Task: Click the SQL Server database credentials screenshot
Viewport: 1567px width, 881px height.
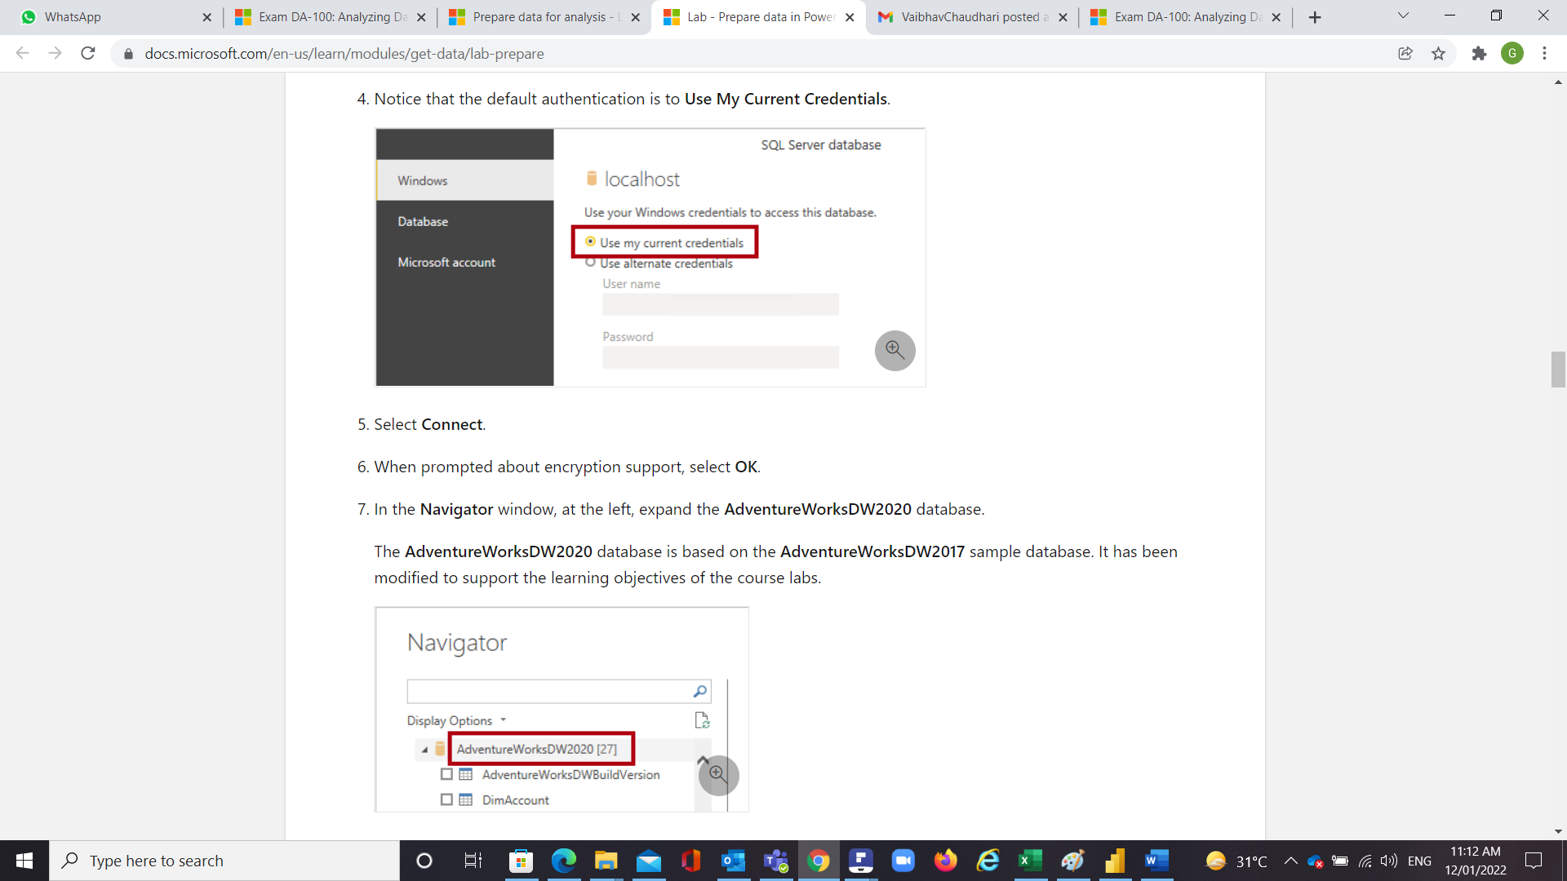Action: 650,257
